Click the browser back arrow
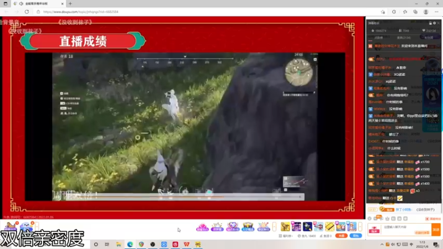 tap(7, 12)
